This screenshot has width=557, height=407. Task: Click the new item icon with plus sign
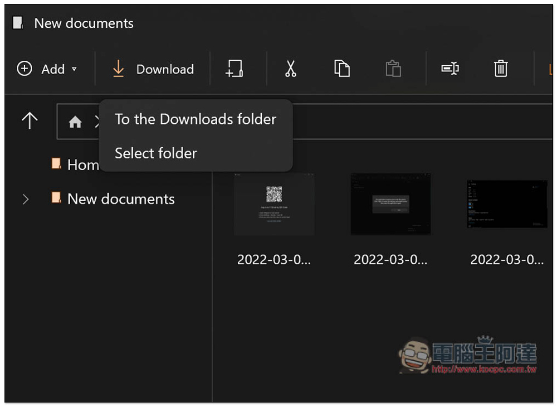pyautogui.click(x=234, y=69)
